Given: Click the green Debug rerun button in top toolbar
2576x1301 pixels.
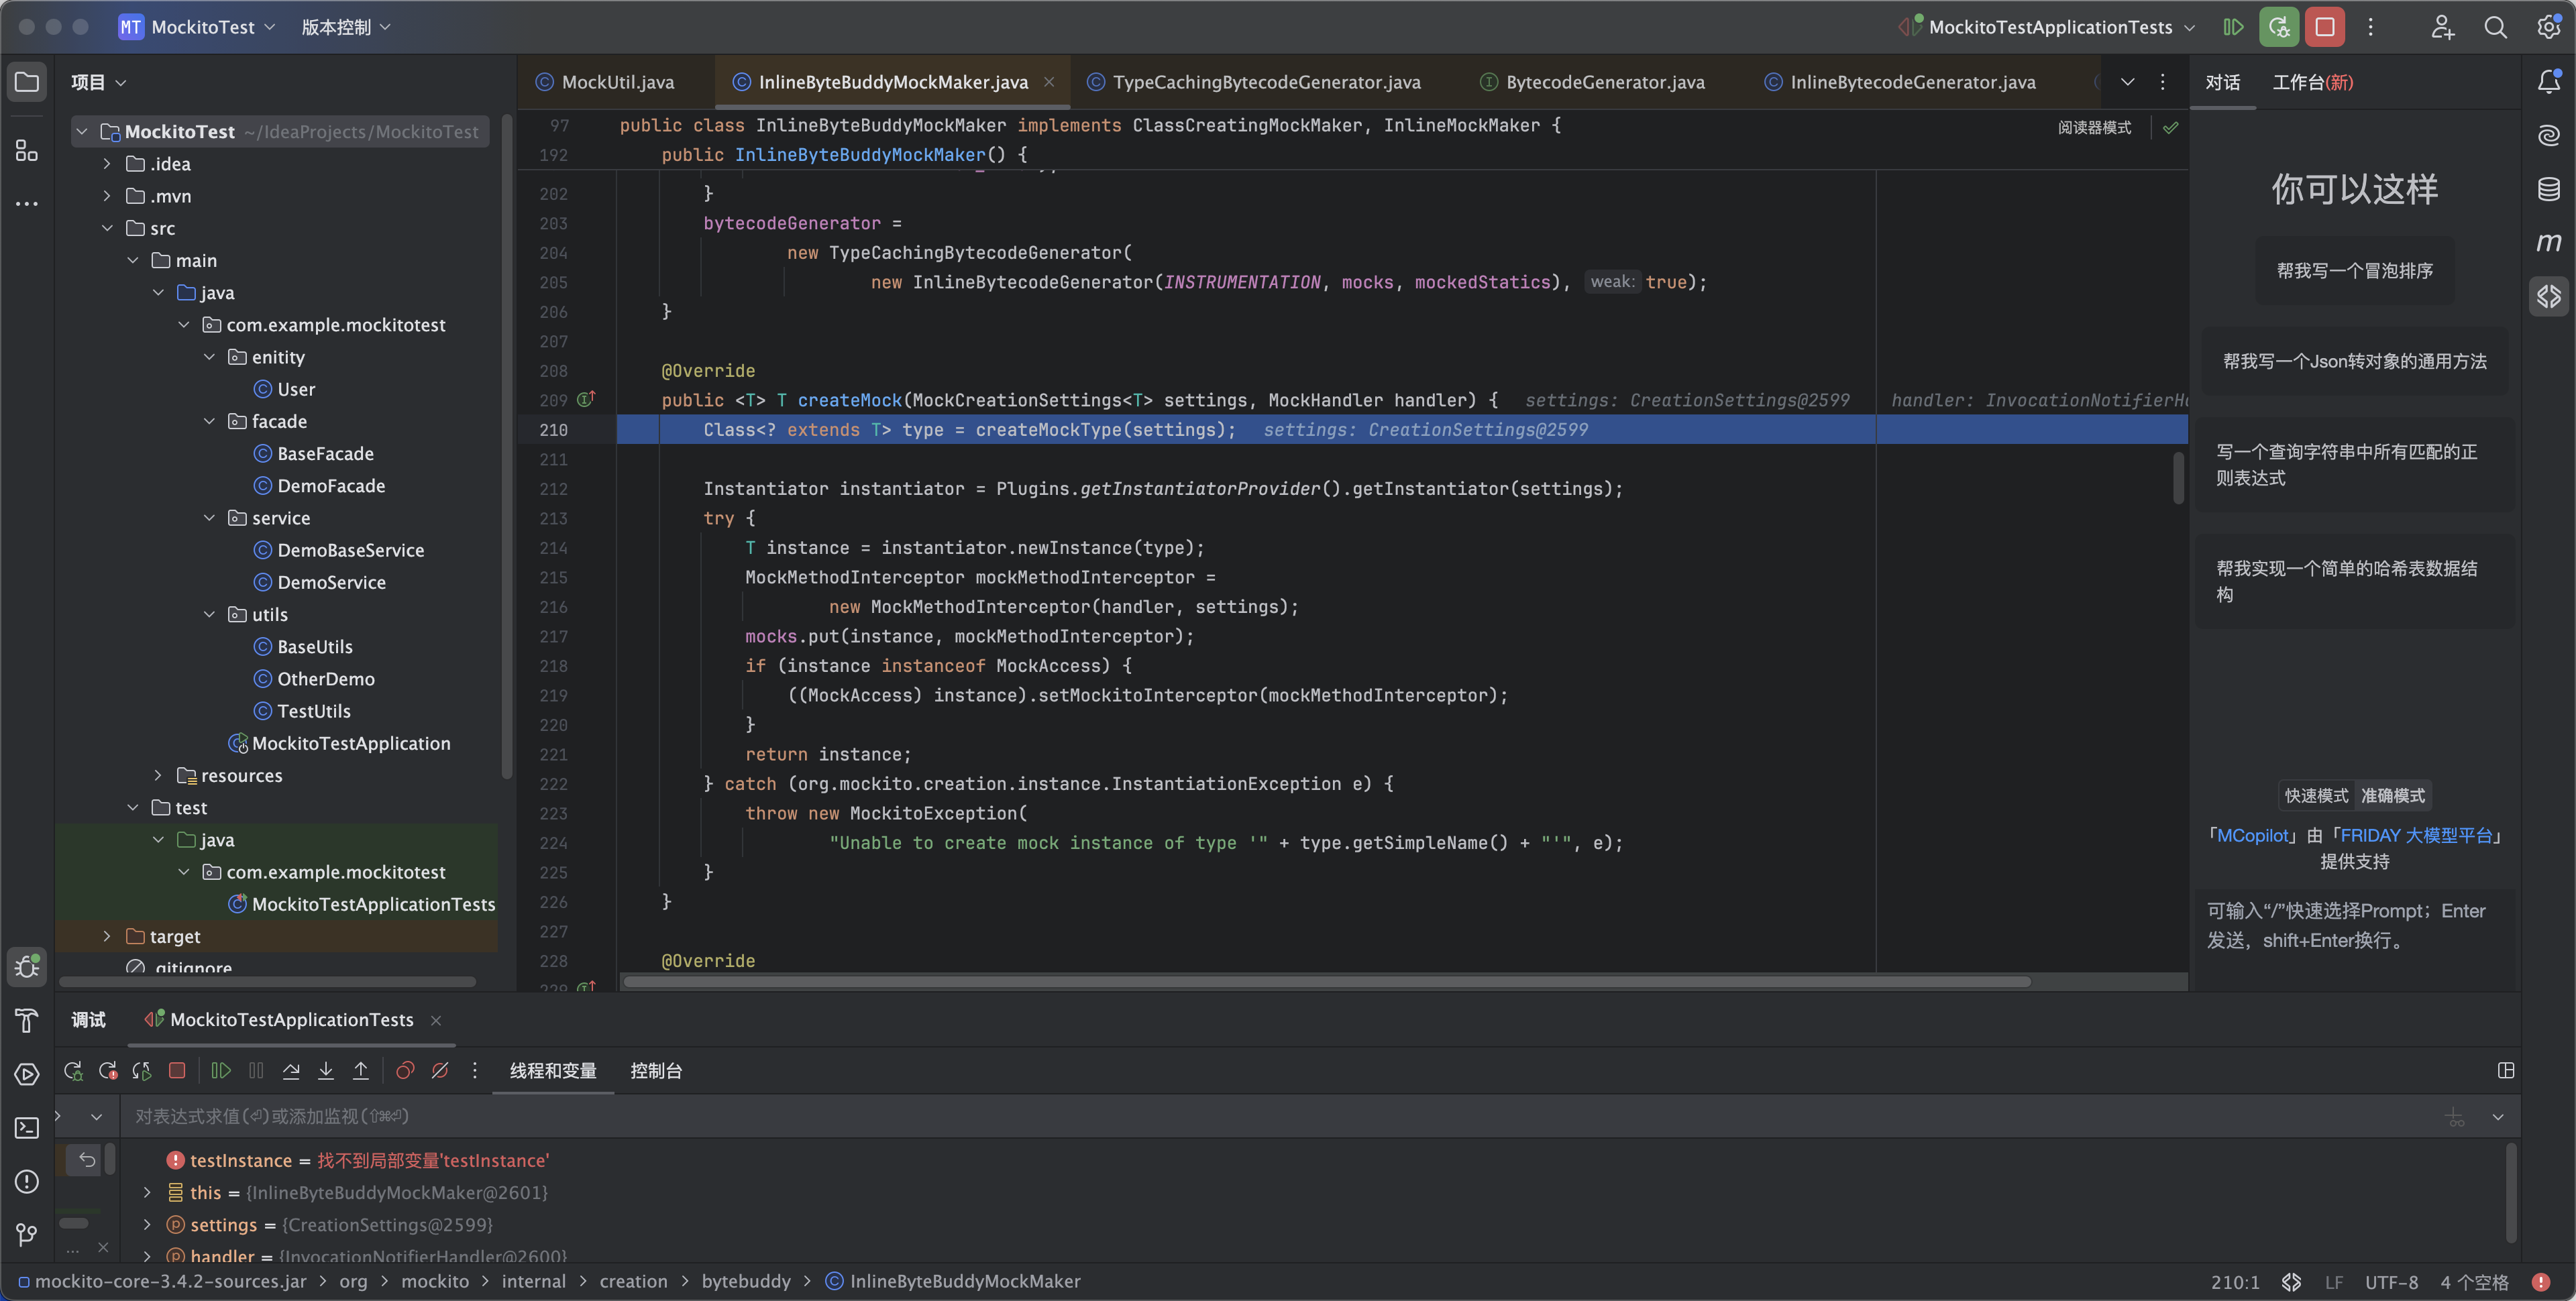Looking at the screenshot, I should [x=2279, y=27].
